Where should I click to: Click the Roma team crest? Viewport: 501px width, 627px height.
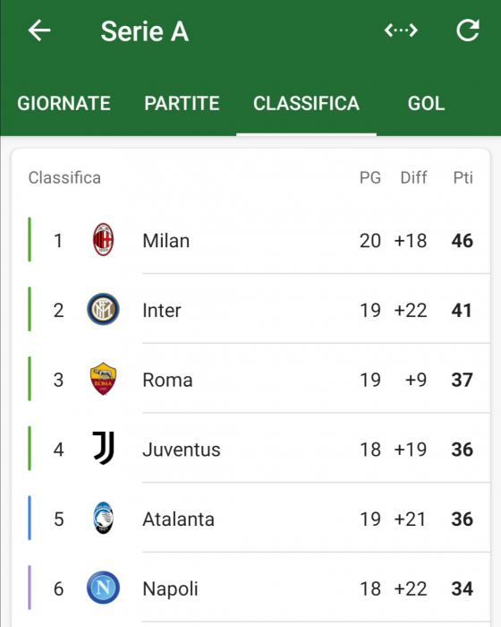(x=103, y=379)
